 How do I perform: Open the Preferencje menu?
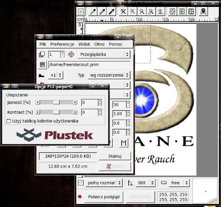(x=62, y=44)
